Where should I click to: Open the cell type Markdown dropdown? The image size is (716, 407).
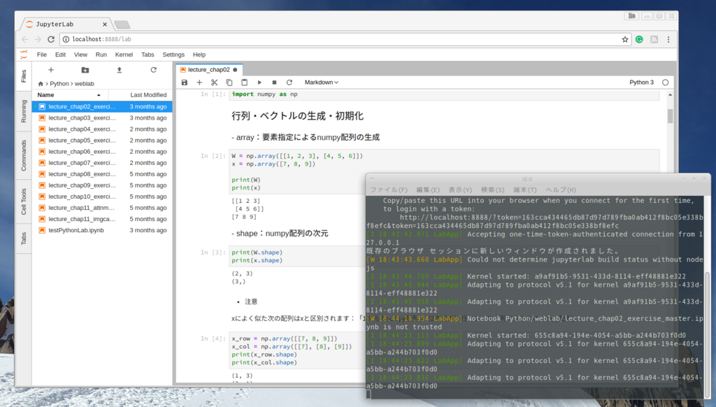click(322, 83)
